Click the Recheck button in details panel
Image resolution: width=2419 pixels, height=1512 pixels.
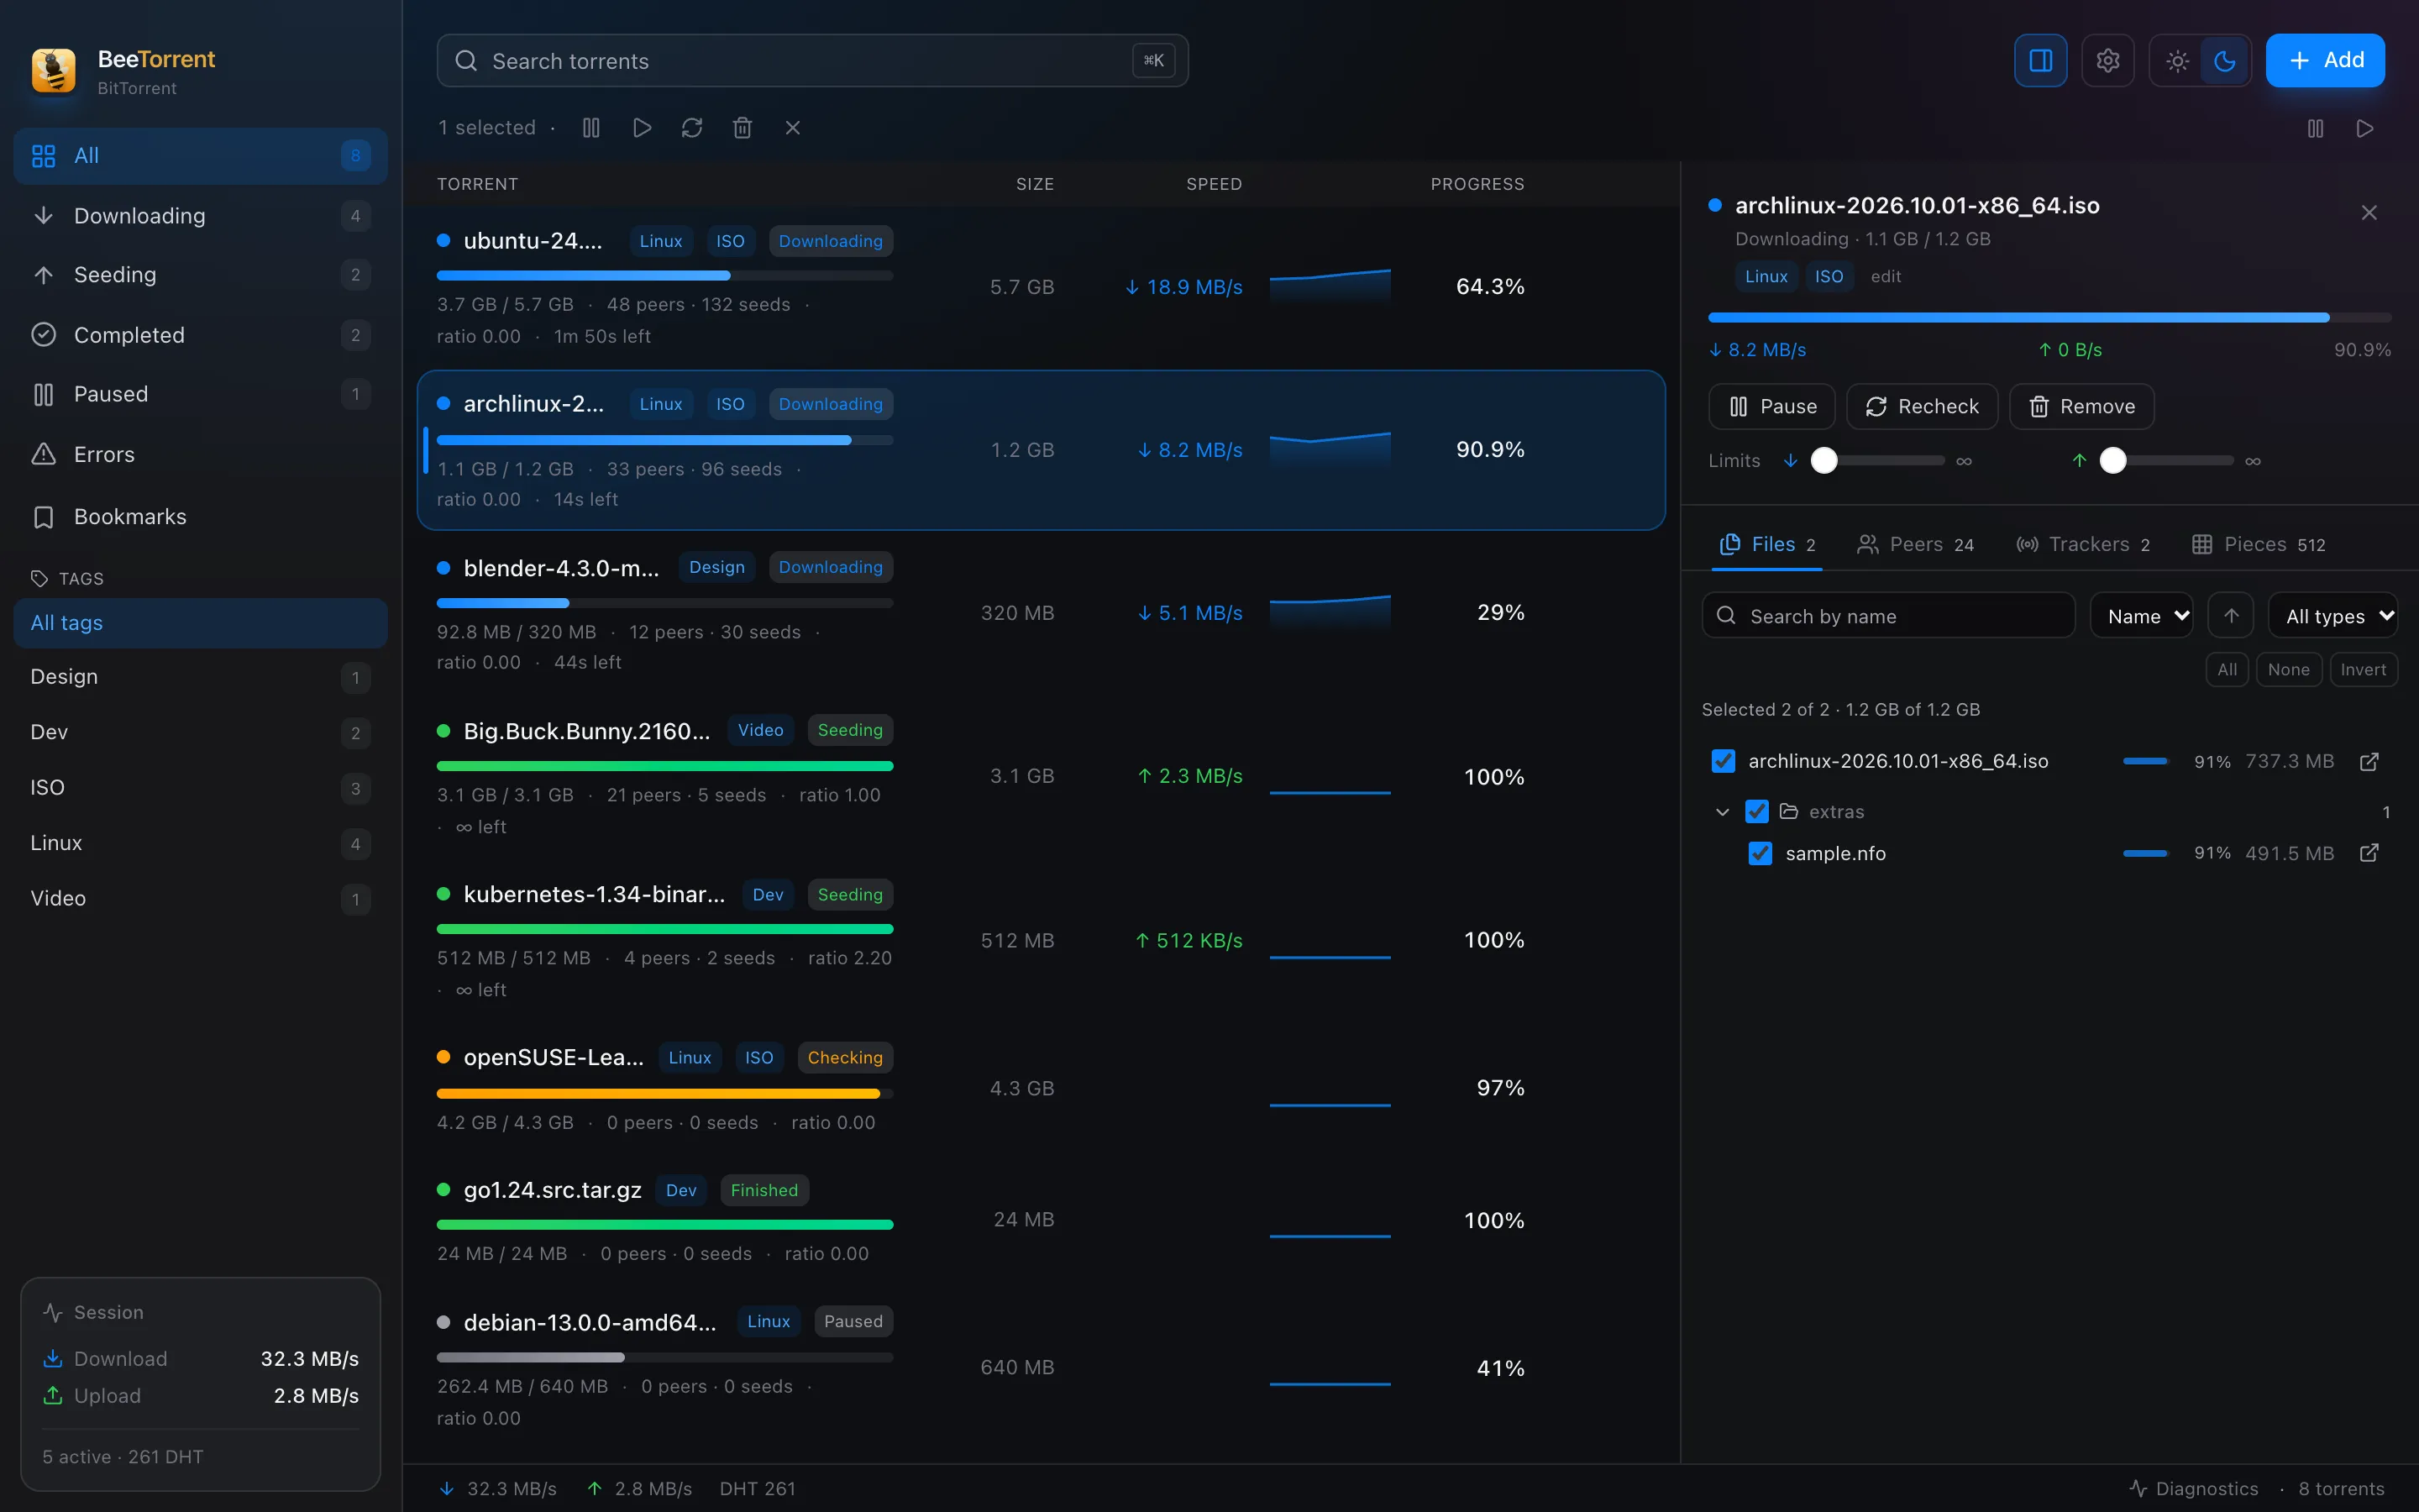click(x=1923, y=407)
